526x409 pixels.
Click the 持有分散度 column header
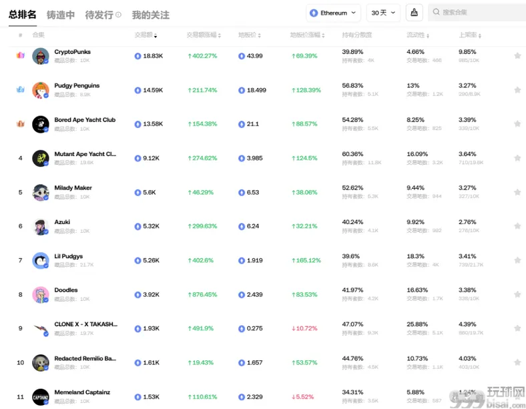coord(356,35)
